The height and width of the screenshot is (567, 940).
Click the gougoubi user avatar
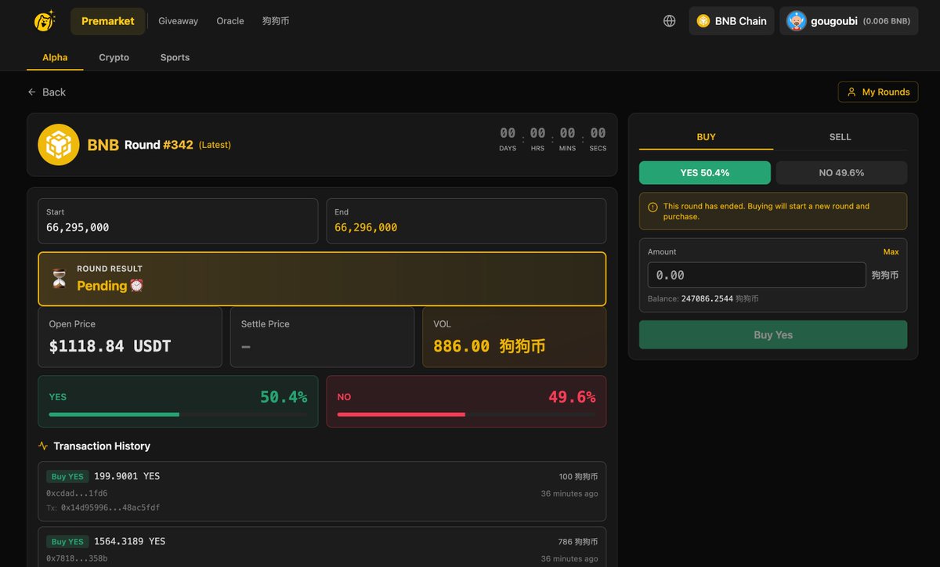[797, 21]
